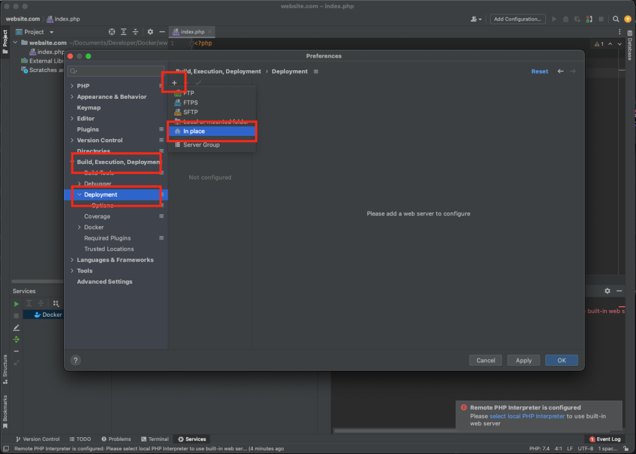
Task: Collapse the Deployment tree node
Action: click(x=79, y=194)
